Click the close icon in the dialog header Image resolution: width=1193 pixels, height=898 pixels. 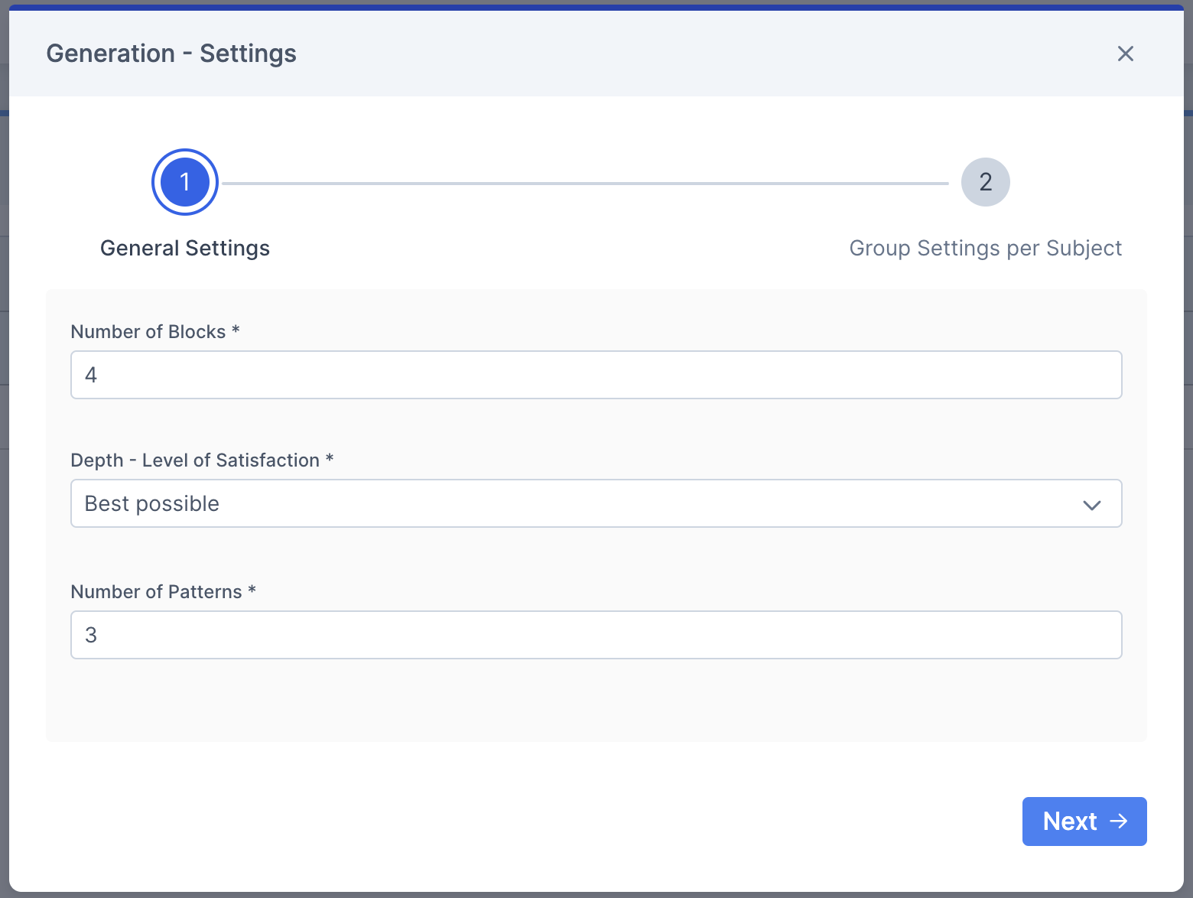[x=1125, y=54]
